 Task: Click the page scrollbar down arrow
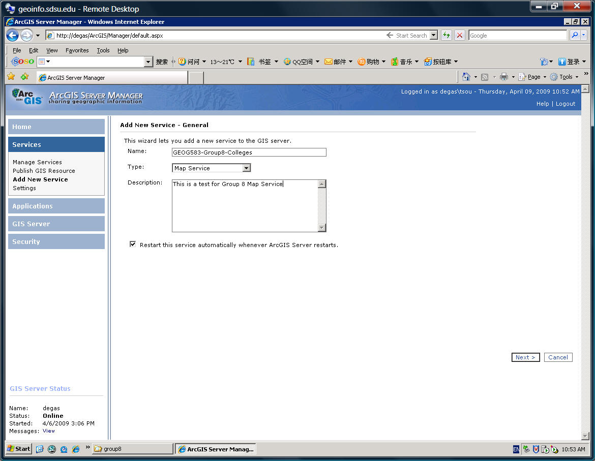[585, 436]
